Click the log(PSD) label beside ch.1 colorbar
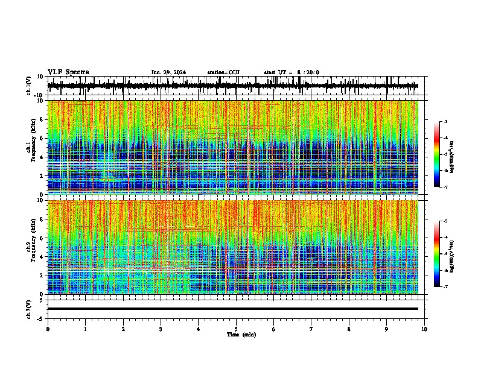The width and height of the screenshot is (478, 369). click(x=452, y=157)
